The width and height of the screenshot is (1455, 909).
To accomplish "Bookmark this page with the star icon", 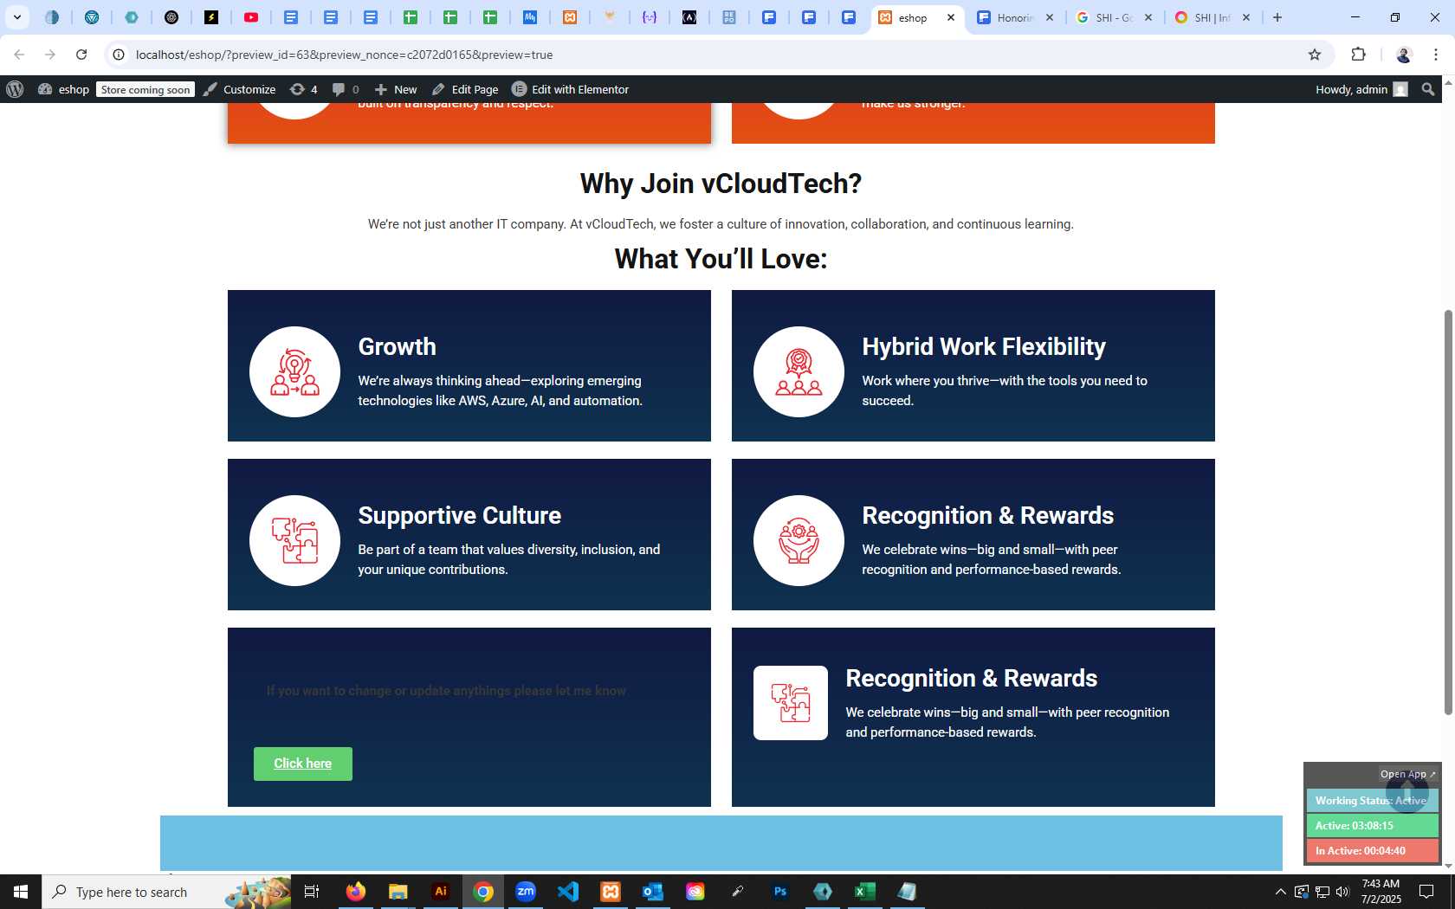I will point(1315,55).
